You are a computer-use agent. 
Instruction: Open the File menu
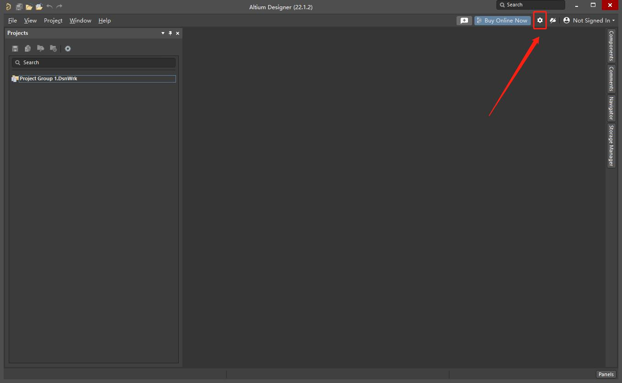(x=12, y=21)
